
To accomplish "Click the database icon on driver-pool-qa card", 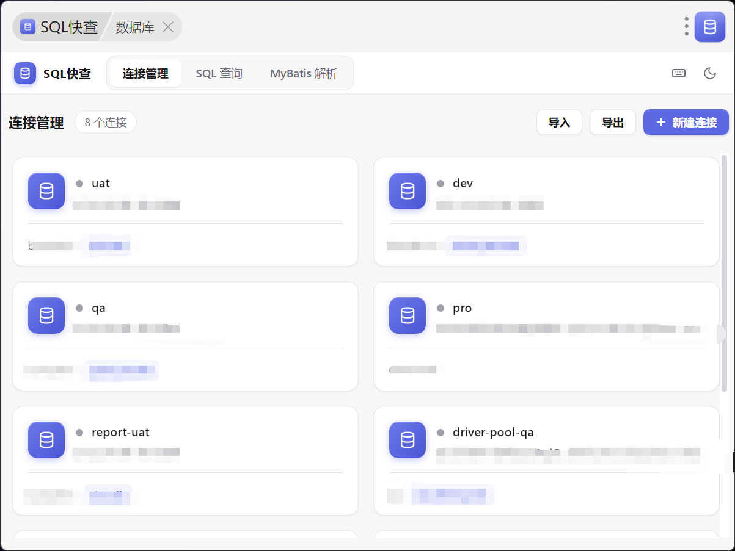I will 408,440.
